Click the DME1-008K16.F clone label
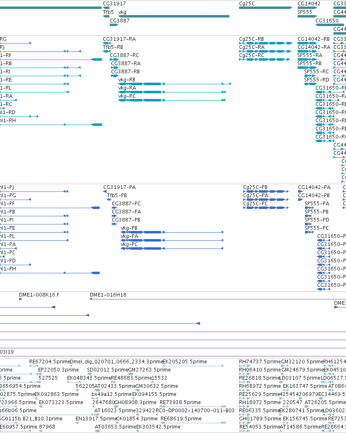 point(39,295)
